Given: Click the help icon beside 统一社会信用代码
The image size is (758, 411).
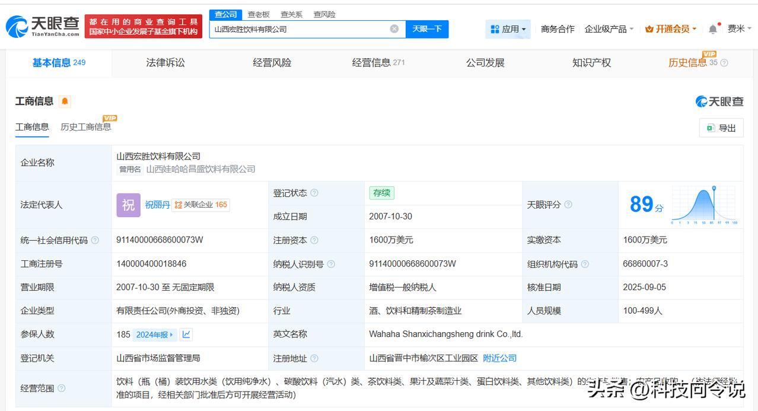Looking at the screenshot, I should (95, 240).
